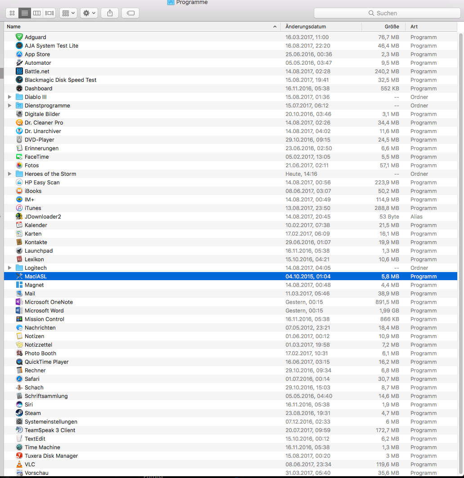Select the Microsoft OneNote icon
This screenshot has height=478, width=464.
pyautogui.click(x=19, y=301)
